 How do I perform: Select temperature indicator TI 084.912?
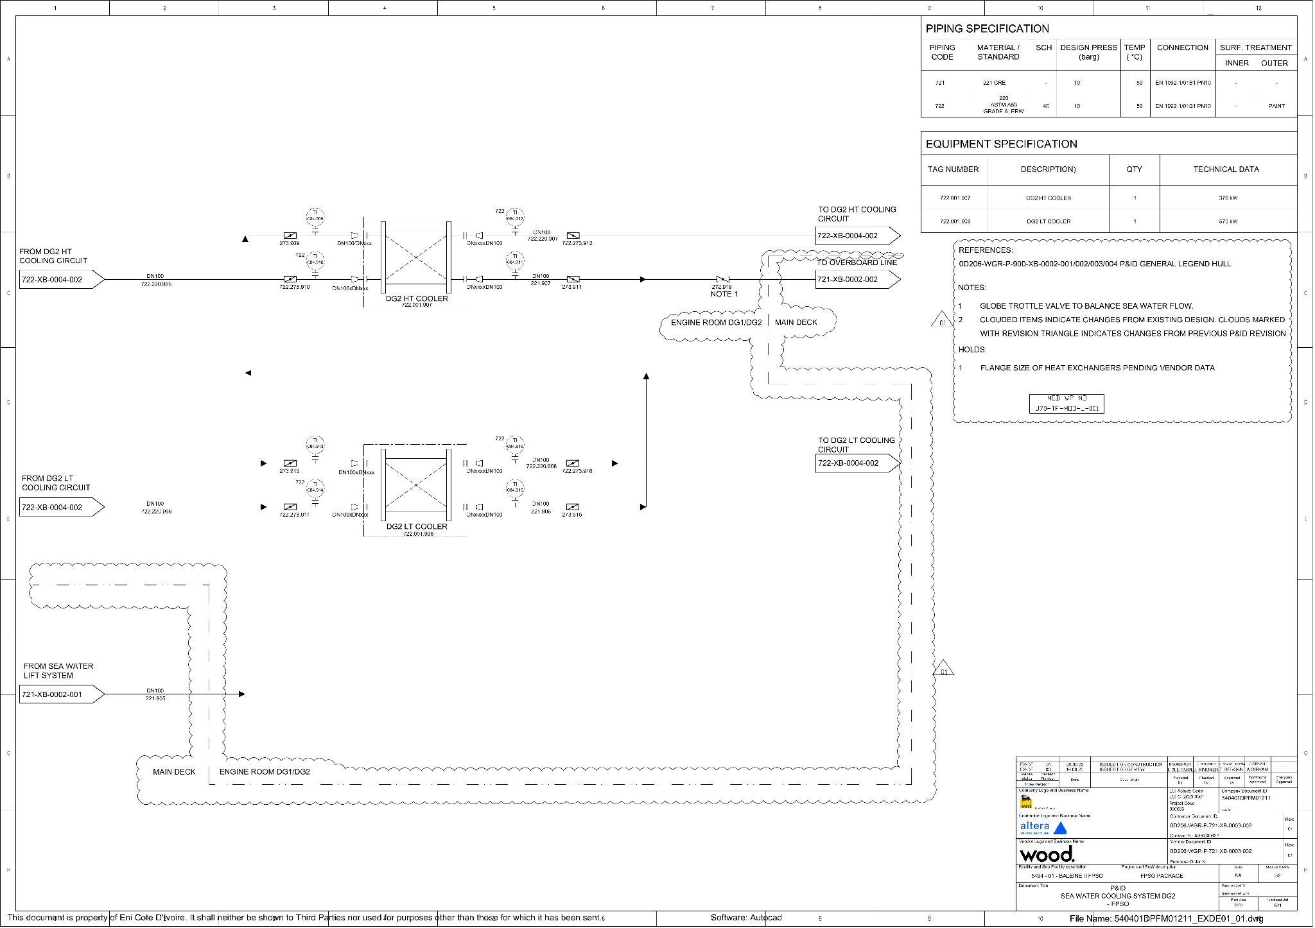click(x=515, y=216)
